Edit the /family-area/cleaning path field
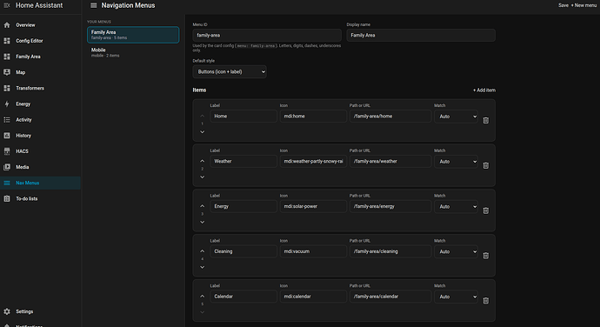The image size is (600, 327). tap(390, 251)
